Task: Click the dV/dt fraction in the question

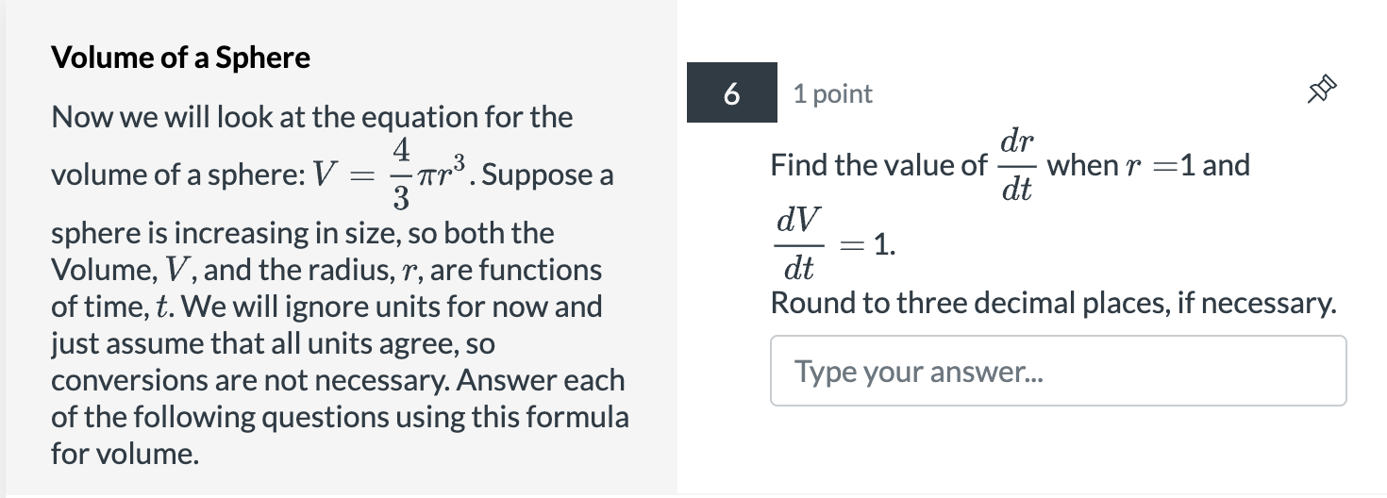Action: 798,245
